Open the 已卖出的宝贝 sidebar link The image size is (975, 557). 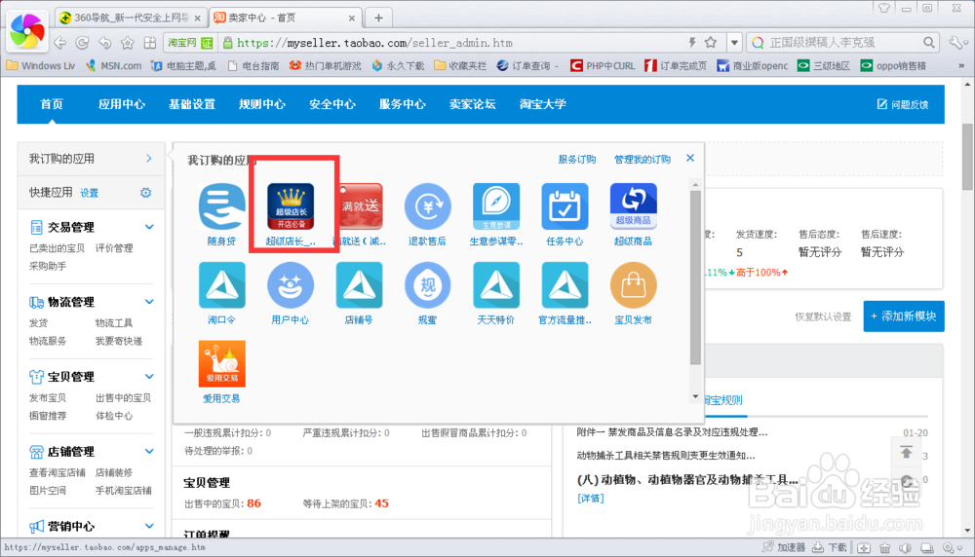(x=57, y=247)
